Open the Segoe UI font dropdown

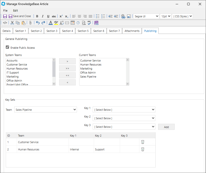point(146,16)
